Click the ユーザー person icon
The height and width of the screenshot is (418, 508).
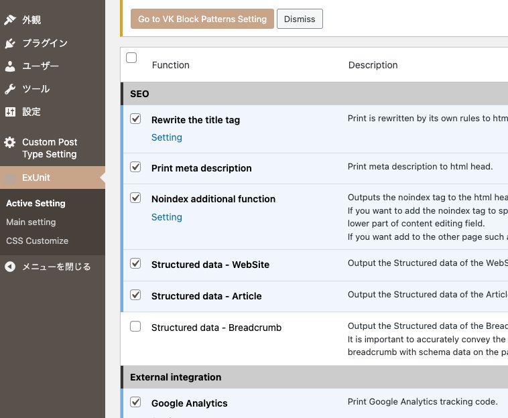click(10, 66)
